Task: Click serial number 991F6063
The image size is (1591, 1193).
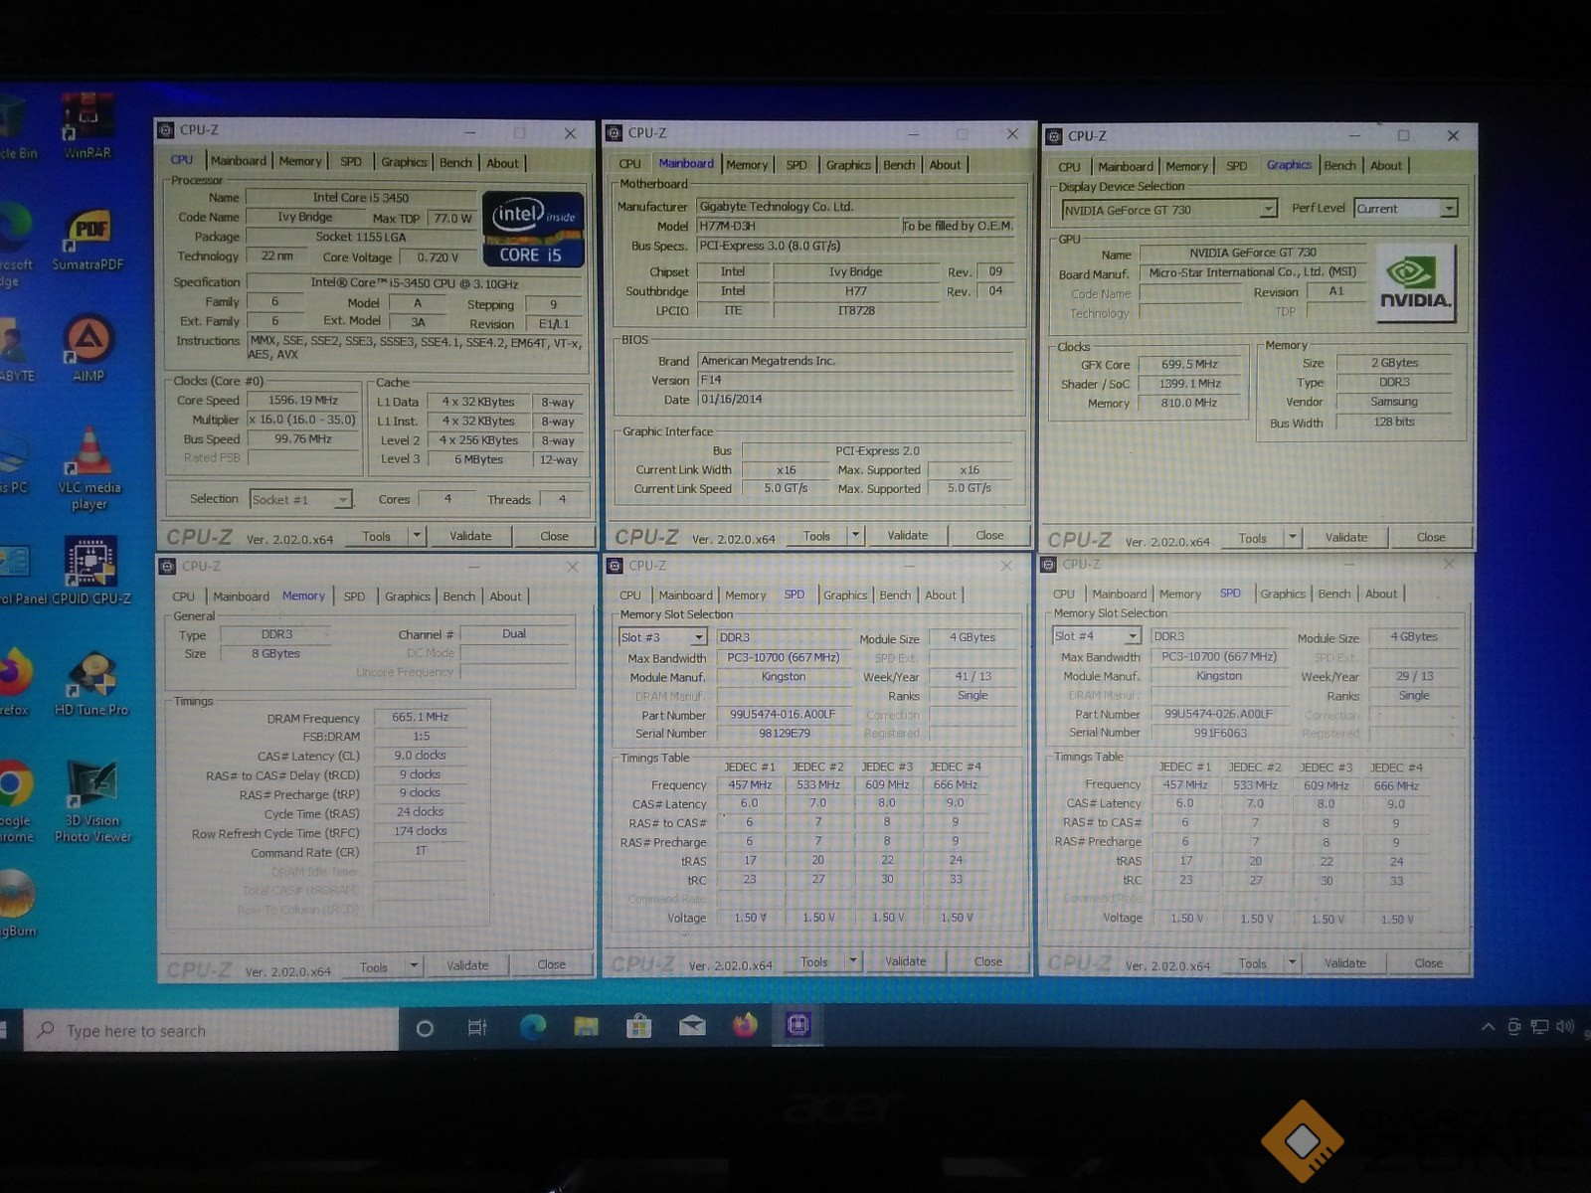Action: 1220,733
